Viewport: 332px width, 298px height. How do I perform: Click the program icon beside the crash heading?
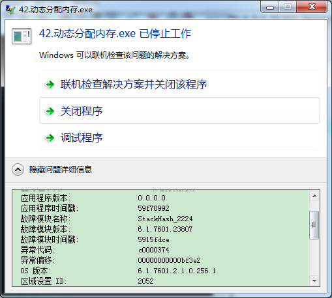(x=22, y=36)
